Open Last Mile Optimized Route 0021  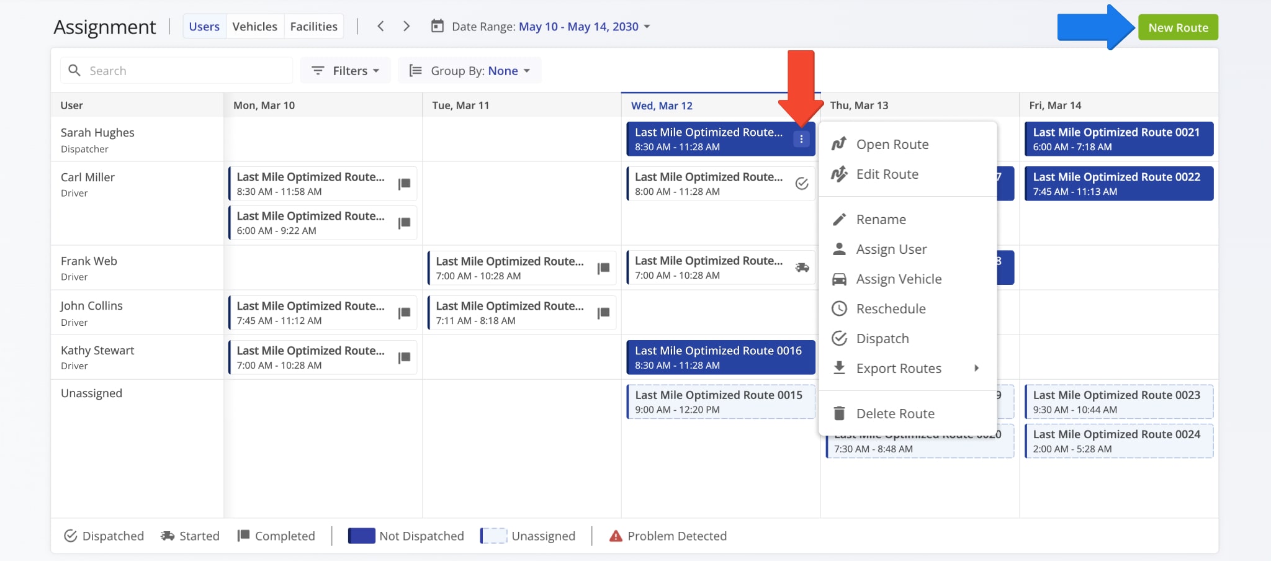[x=1119, y=139]
